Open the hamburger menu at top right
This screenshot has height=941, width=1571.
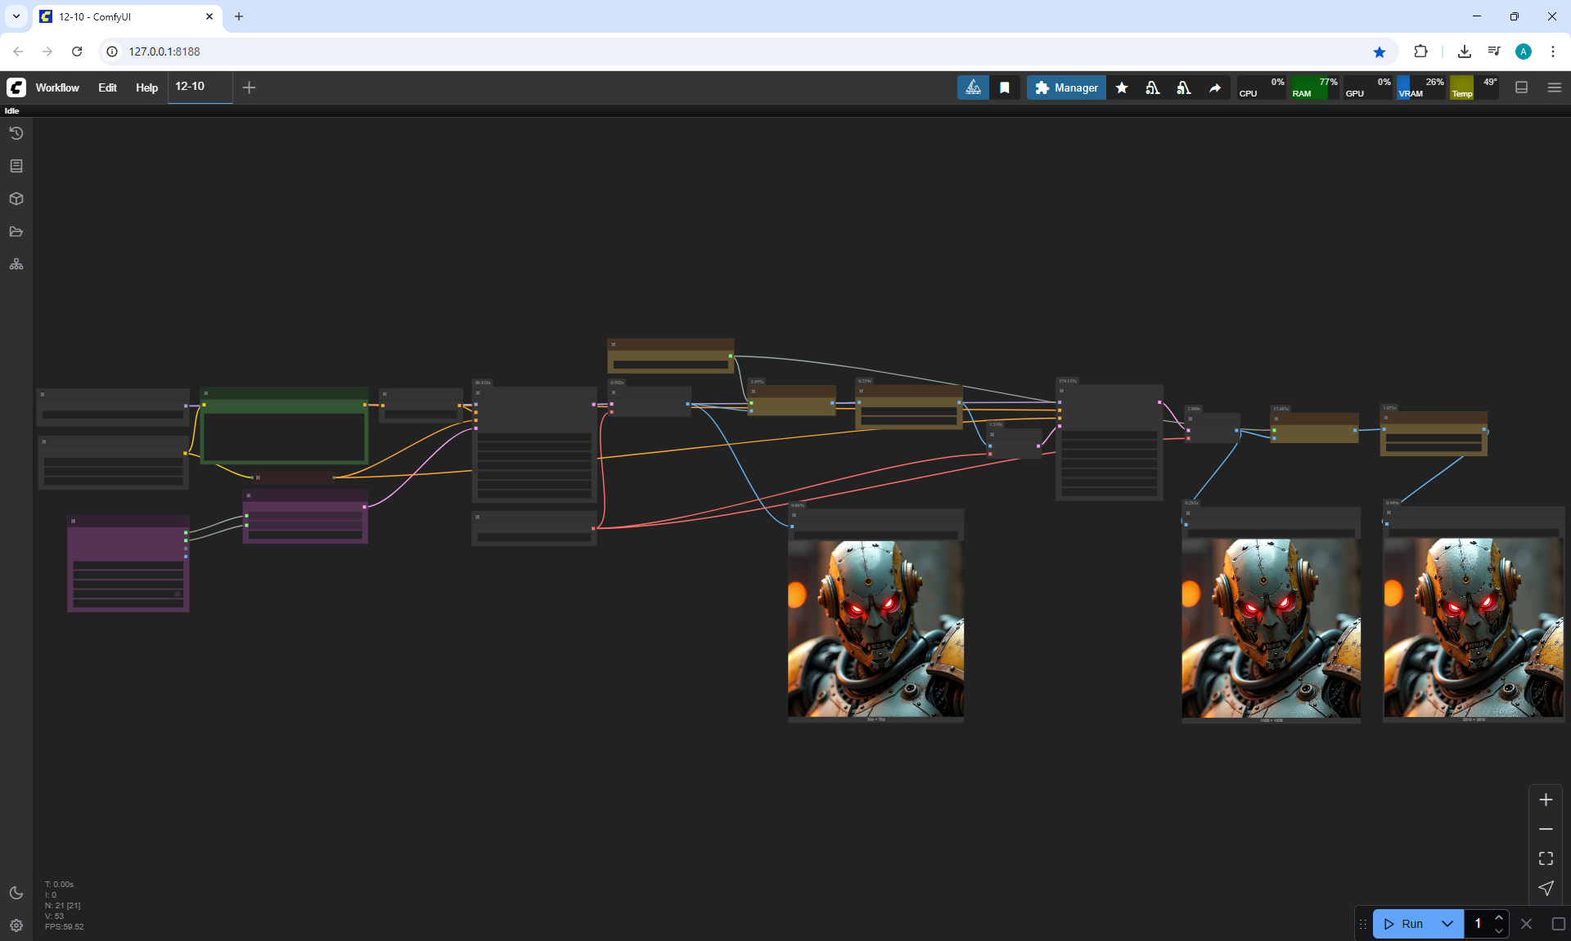(x=1555, y=87)
